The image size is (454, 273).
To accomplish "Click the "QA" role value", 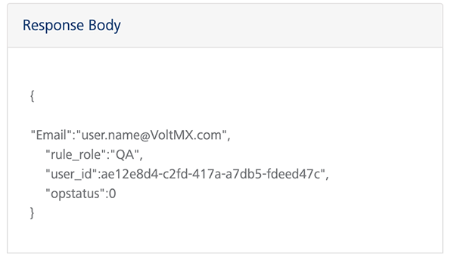I will [x=125, y=154].
